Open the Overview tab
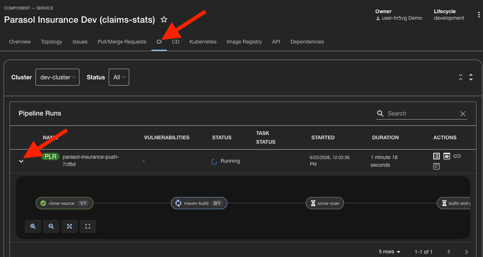Screen dimensions: 483x257 [x=20, y=42]
